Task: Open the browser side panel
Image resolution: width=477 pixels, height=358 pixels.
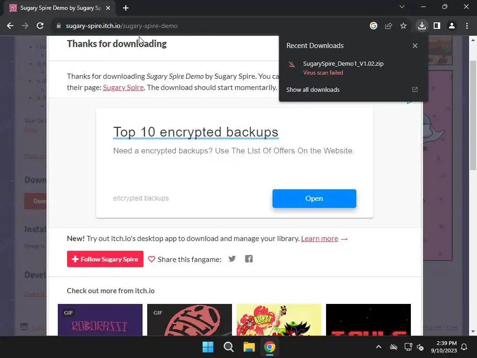Action: coord(437,26)
